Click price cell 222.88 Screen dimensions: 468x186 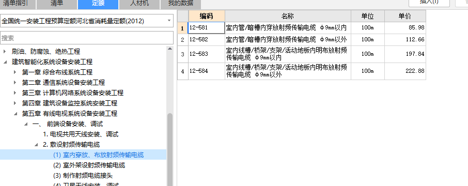(405, 71)
